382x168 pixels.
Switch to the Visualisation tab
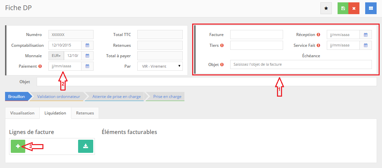pos(22,113)
